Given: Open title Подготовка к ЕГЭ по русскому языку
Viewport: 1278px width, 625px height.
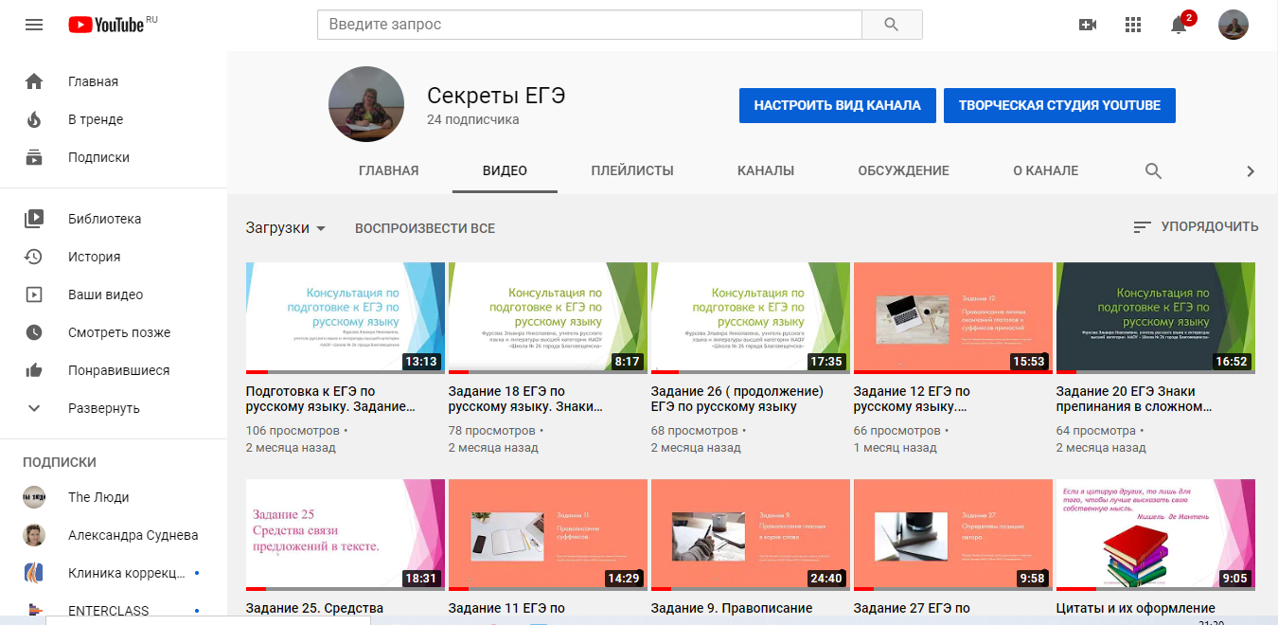Looking at the screenshot, I should click(330, 399).
